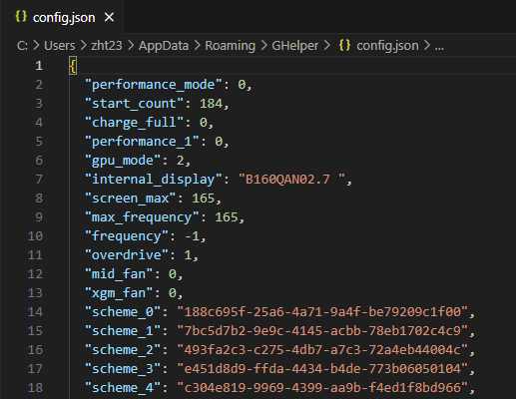Click the GUID starting with 493fa2c3

322,350
